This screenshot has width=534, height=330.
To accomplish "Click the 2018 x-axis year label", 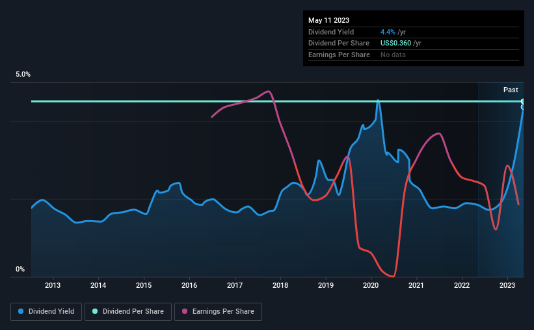I will tap(280, 285).
